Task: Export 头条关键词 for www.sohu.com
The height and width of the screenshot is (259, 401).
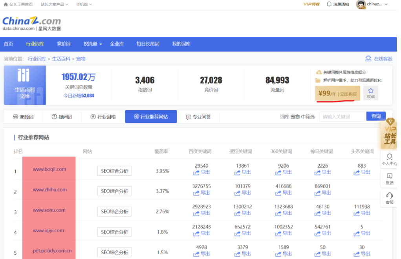Action: point(362,213)
